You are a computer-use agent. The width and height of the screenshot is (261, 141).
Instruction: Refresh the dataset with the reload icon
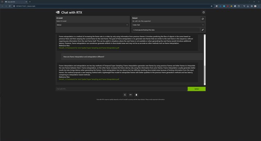point(203,19)
